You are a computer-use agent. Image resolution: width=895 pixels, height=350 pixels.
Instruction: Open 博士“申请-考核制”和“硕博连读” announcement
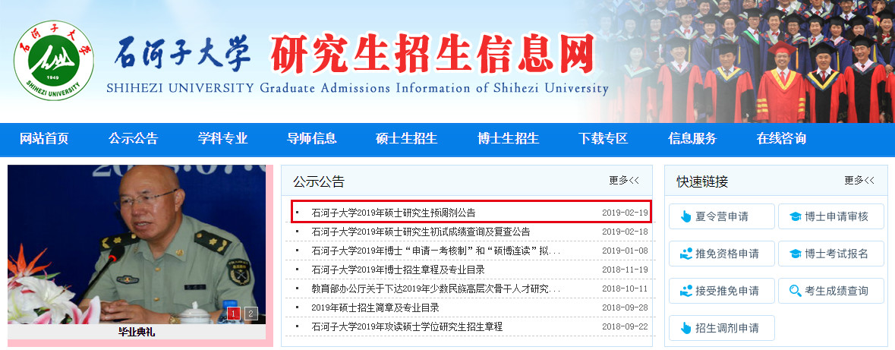[436, 251]
